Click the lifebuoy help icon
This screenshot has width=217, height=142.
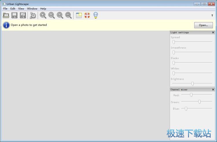87,15
